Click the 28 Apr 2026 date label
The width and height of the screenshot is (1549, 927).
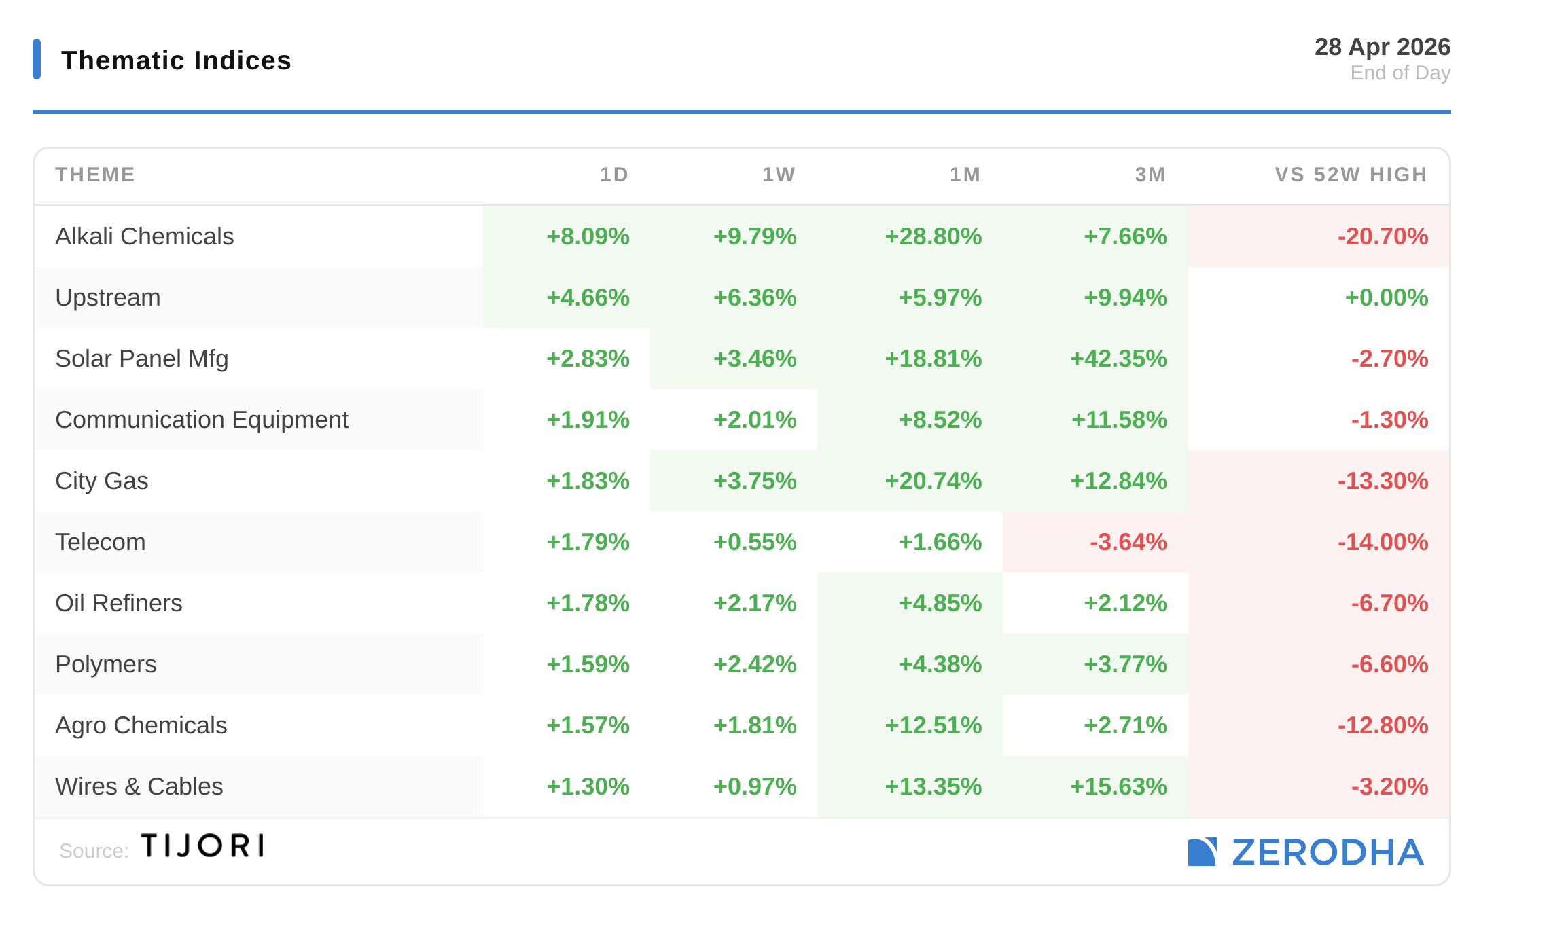coord(1382,47)
